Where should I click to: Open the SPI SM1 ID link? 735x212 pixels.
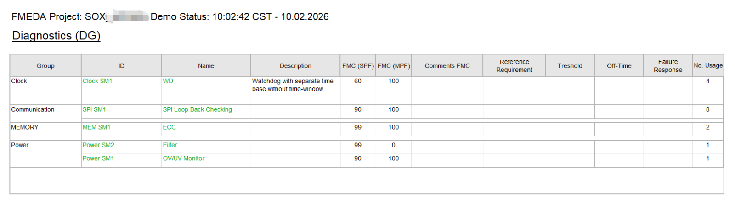(x=94, y=109)
